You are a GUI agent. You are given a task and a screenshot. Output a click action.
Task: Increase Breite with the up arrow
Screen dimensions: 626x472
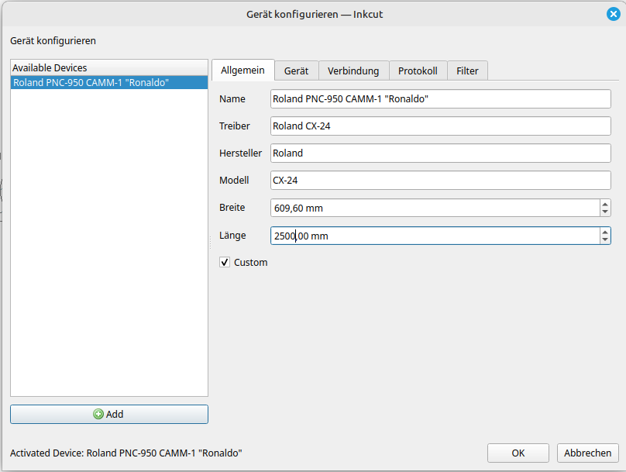coord(605,204)
